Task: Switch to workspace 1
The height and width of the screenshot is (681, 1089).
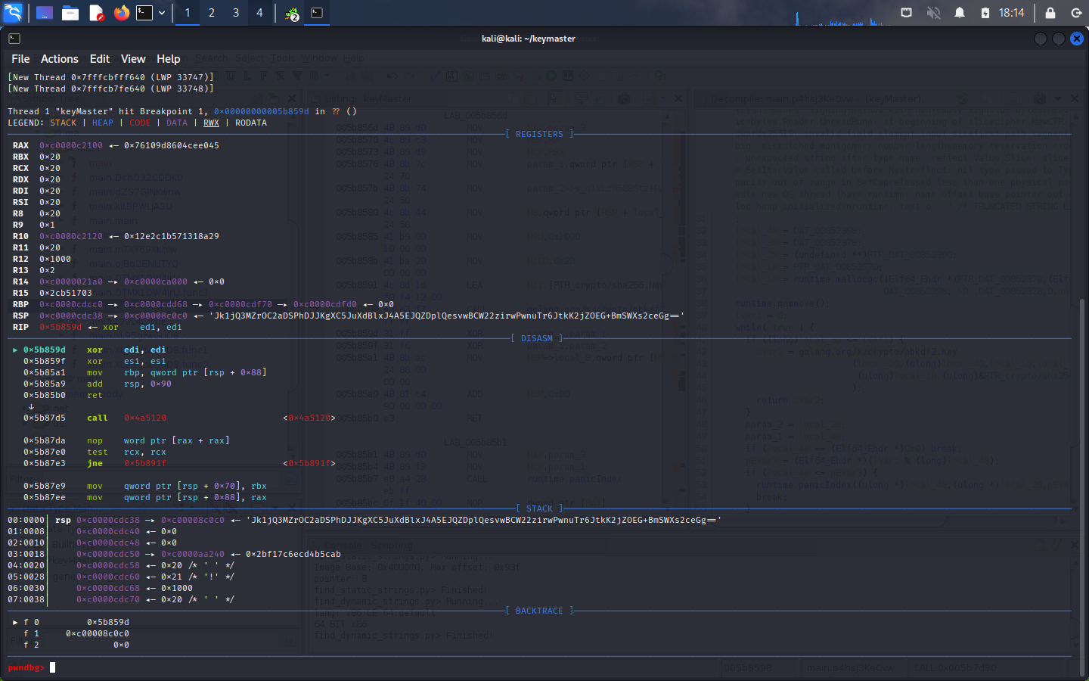Action: coord(188,13)
